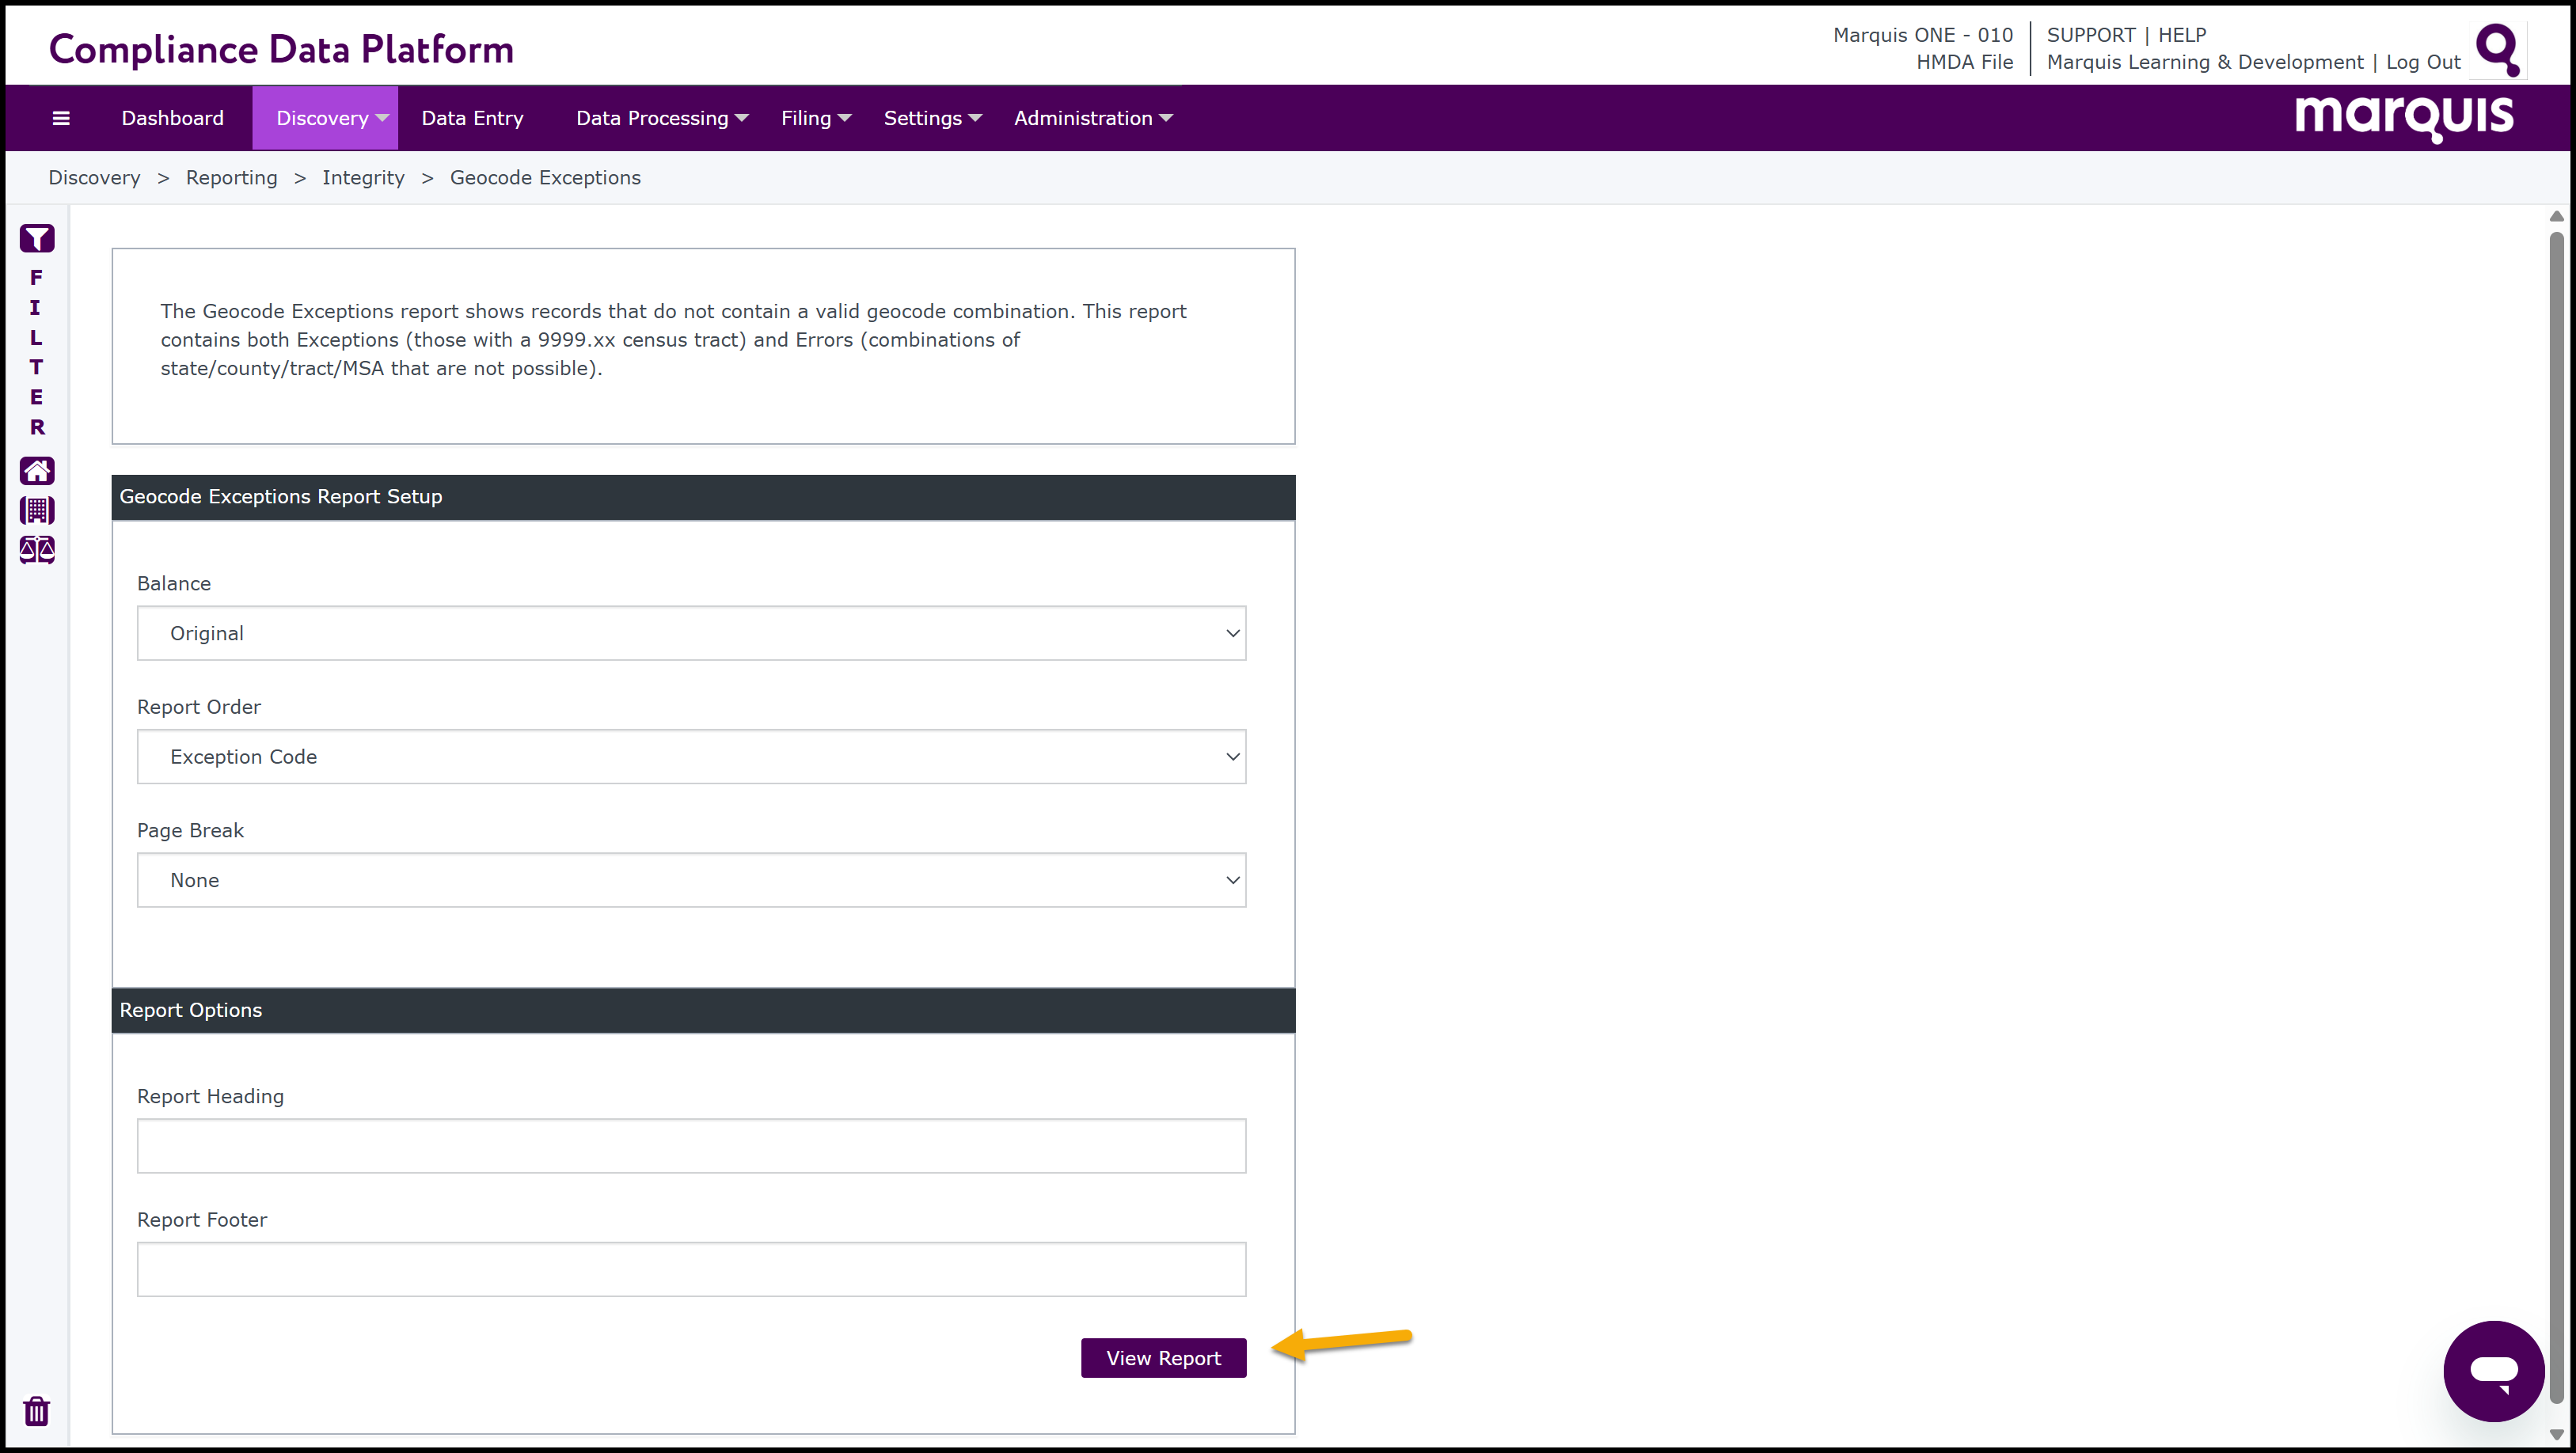Toggle the hamburger menu icon
This screenshot has height=1453, width=2576.
[61, 118]
